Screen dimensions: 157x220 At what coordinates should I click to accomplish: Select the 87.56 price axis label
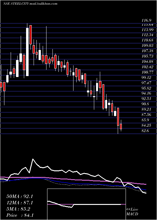pyautogui.click(x=146, y=115)
